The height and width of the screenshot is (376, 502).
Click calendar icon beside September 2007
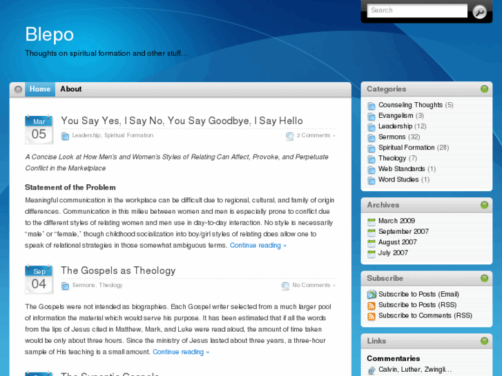[371, 232]
